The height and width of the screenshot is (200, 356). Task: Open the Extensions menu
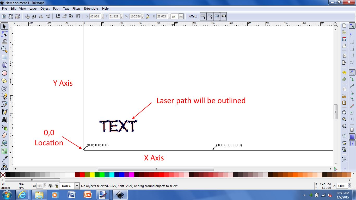(91, 9)
